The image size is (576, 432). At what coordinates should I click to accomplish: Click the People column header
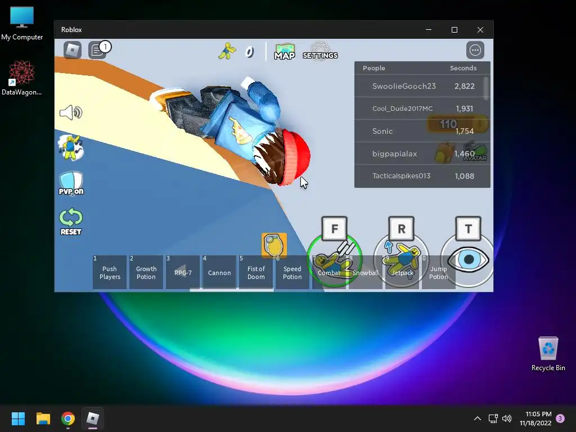[x=373, y=68]
